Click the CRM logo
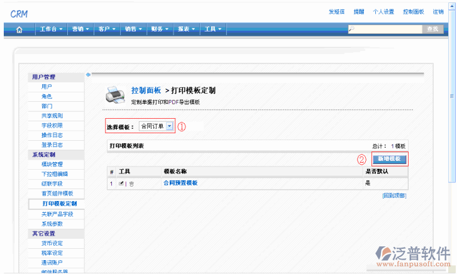This screenshot has width=457, height=274. 19,13
